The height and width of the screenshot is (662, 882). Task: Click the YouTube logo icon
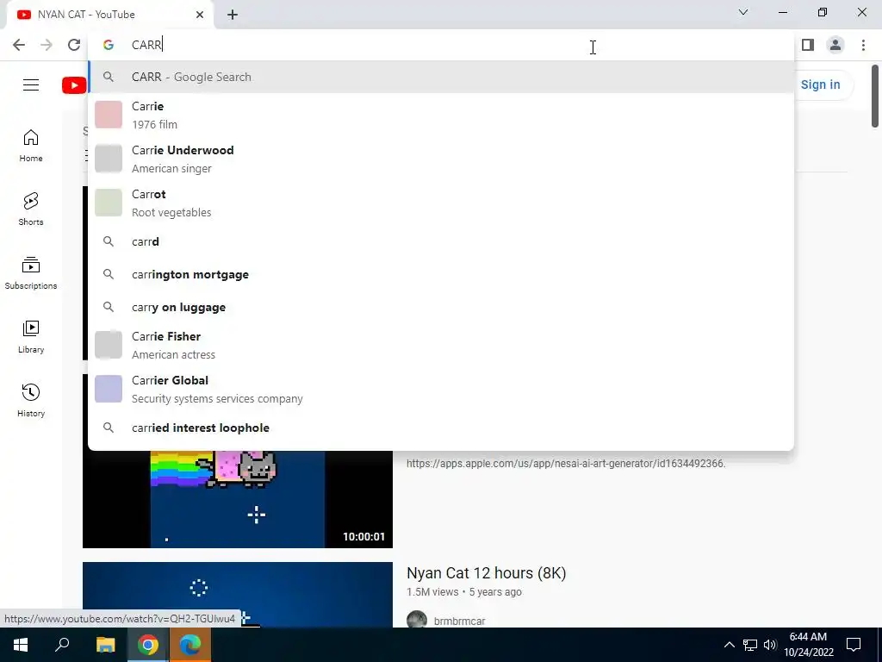[74, 85]
